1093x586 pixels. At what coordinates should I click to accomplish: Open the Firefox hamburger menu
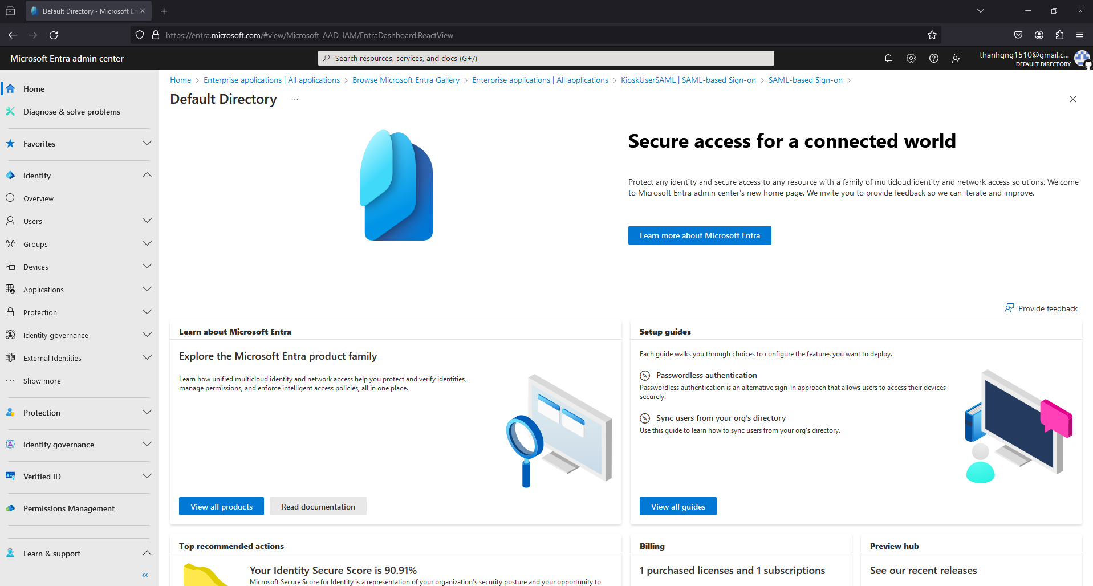(1080, 35)
